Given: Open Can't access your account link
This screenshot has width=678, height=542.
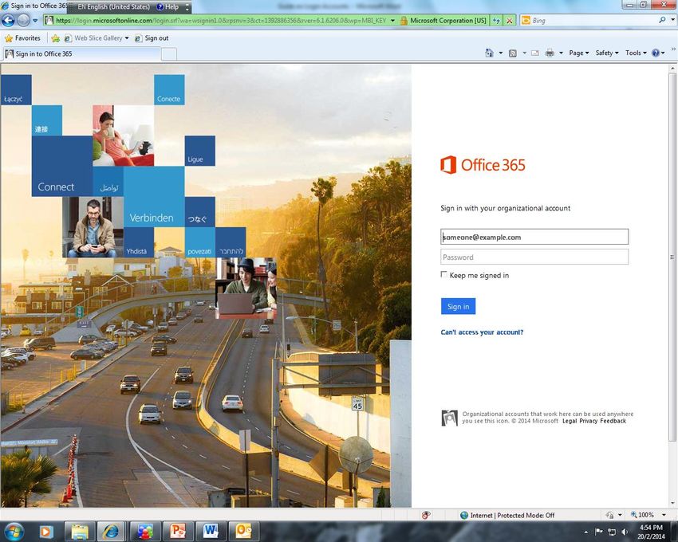Looking at the screenshot, I should (x=482, y=332).
